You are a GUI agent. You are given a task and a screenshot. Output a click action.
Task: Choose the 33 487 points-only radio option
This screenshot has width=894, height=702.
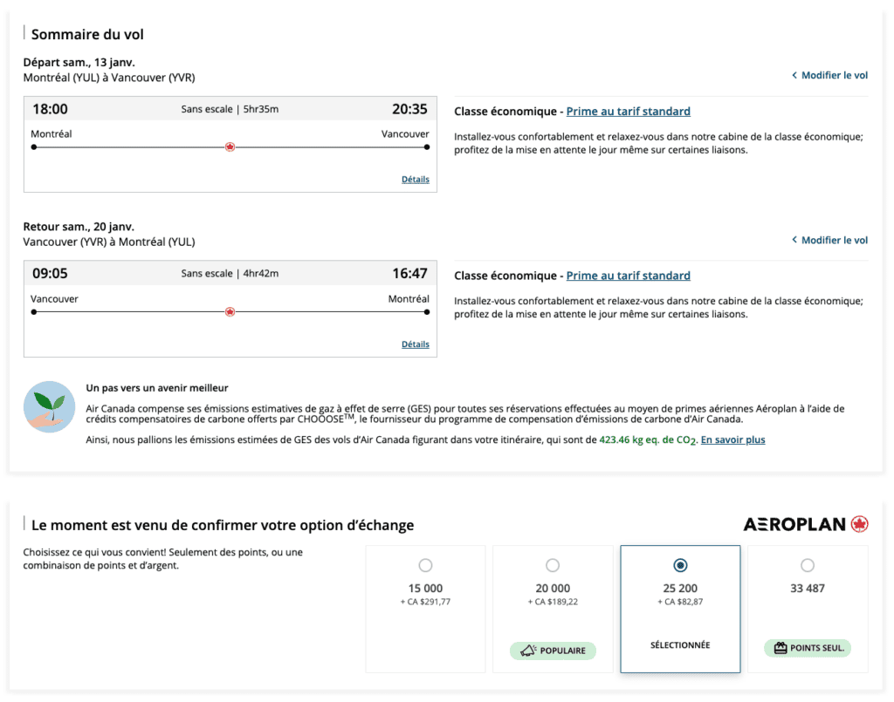pyautogui.click(x=808, y=565)
